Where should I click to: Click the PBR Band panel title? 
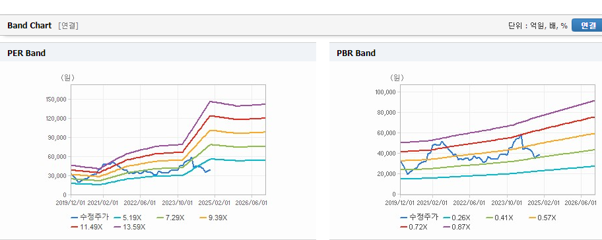pos(356,53)
